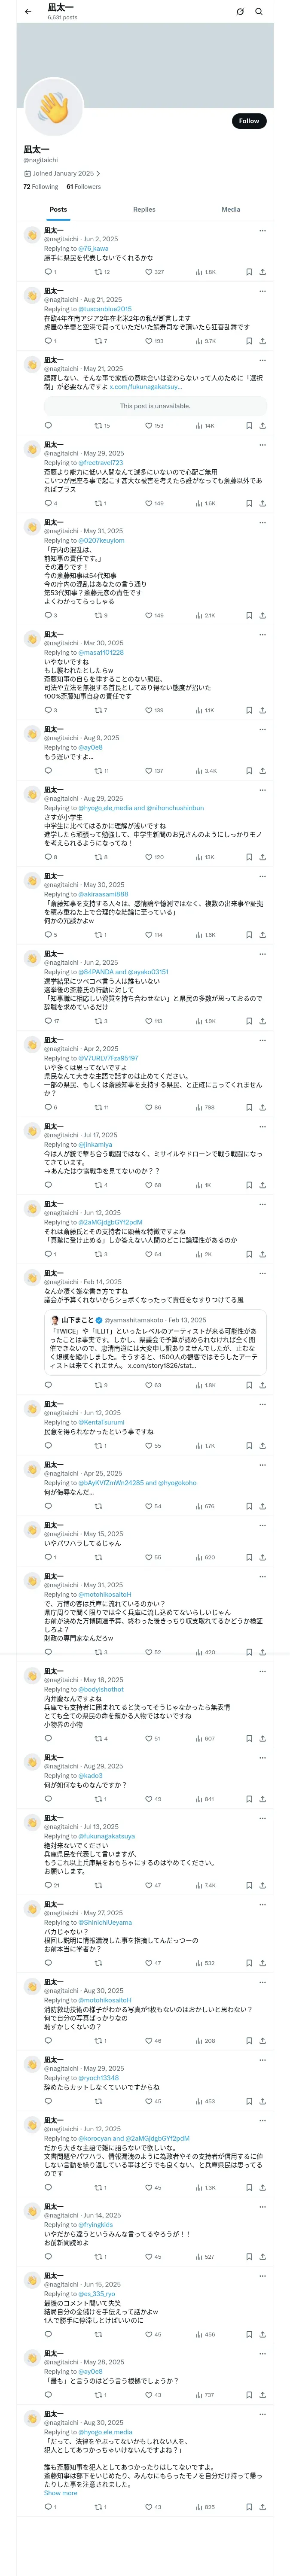The image size is (290, 2576).
Task: Like the May 21, 2025 post
Action: click(x=150, y=425)
